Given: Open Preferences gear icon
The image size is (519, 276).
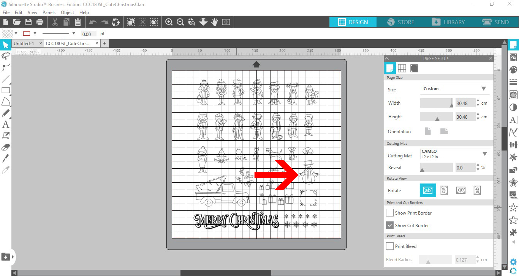Looking at the screenshot, I should (513, 262).
